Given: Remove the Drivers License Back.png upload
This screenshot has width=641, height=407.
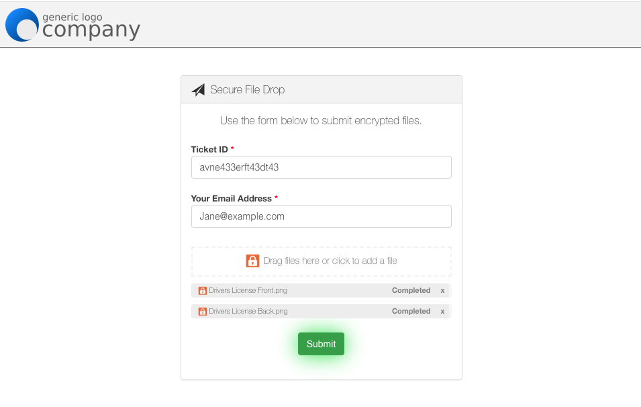Looking at the screenshot, I should point(442,311).
